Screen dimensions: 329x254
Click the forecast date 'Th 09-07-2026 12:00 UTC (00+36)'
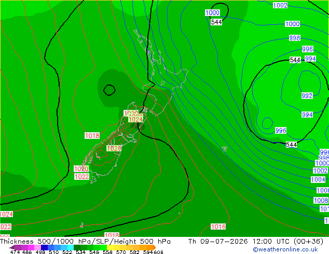(x=256, y=242)
